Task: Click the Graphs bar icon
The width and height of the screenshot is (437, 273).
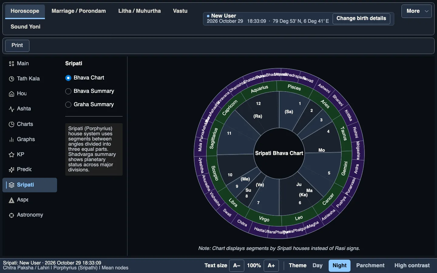Action: [x=12, y=140]
